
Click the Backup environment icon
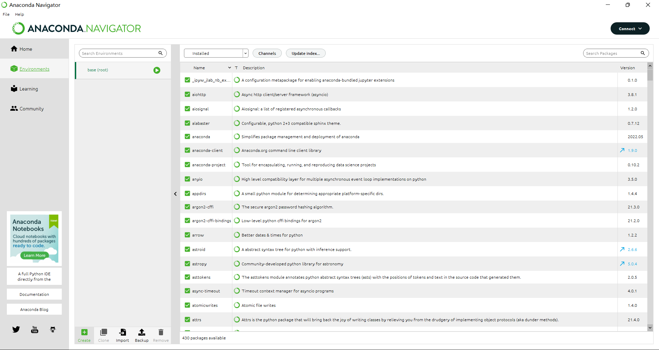point(142,332)
